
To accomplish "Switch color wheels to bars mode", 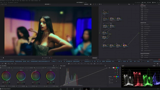I will point(55,66).
